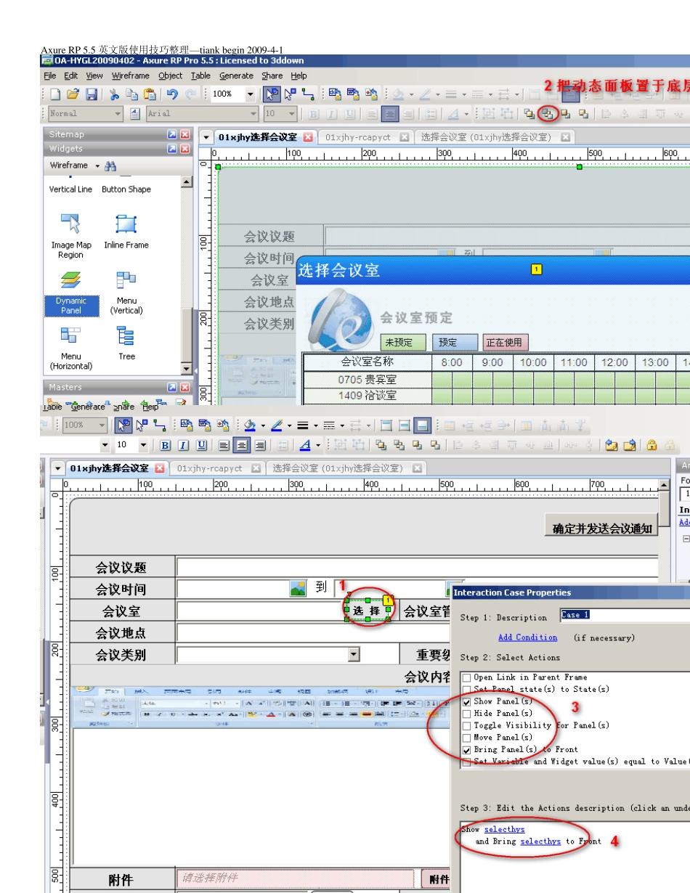Image resolution: width=690 pixels, height=893 pixels.
Task: Switch to 选择会议室 (01xjhy选择会议室) tab in lower window
Action: point(338,468)
